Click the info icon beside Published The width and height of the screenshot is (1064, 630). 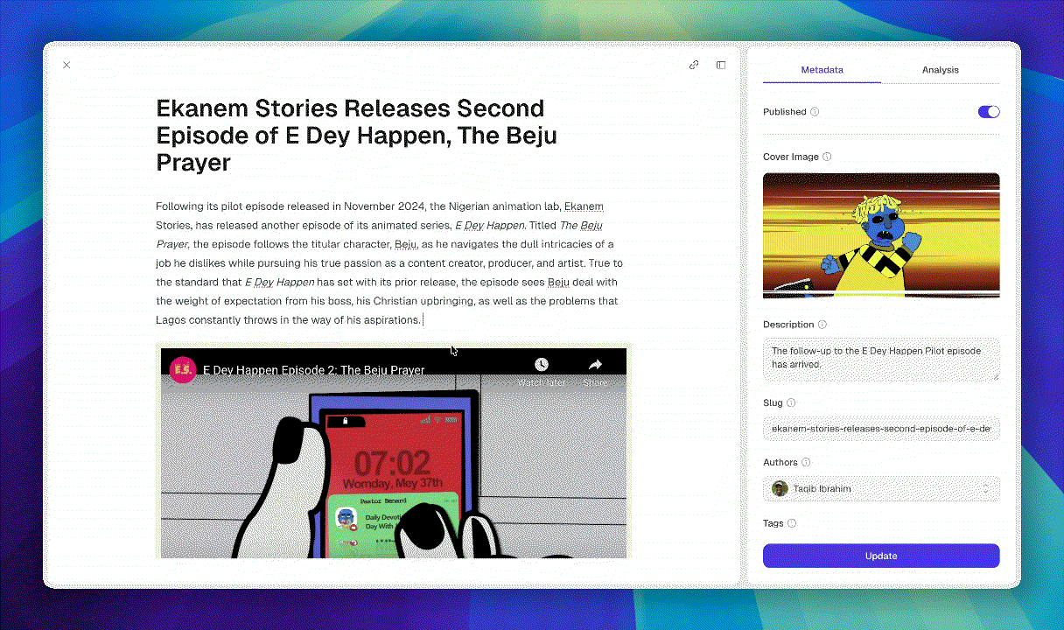815,112
